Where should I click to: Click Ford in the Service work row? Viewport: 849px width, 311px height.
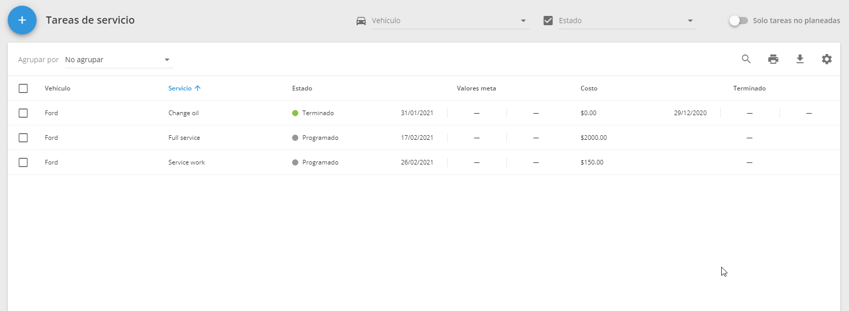(x=52, y=162)
